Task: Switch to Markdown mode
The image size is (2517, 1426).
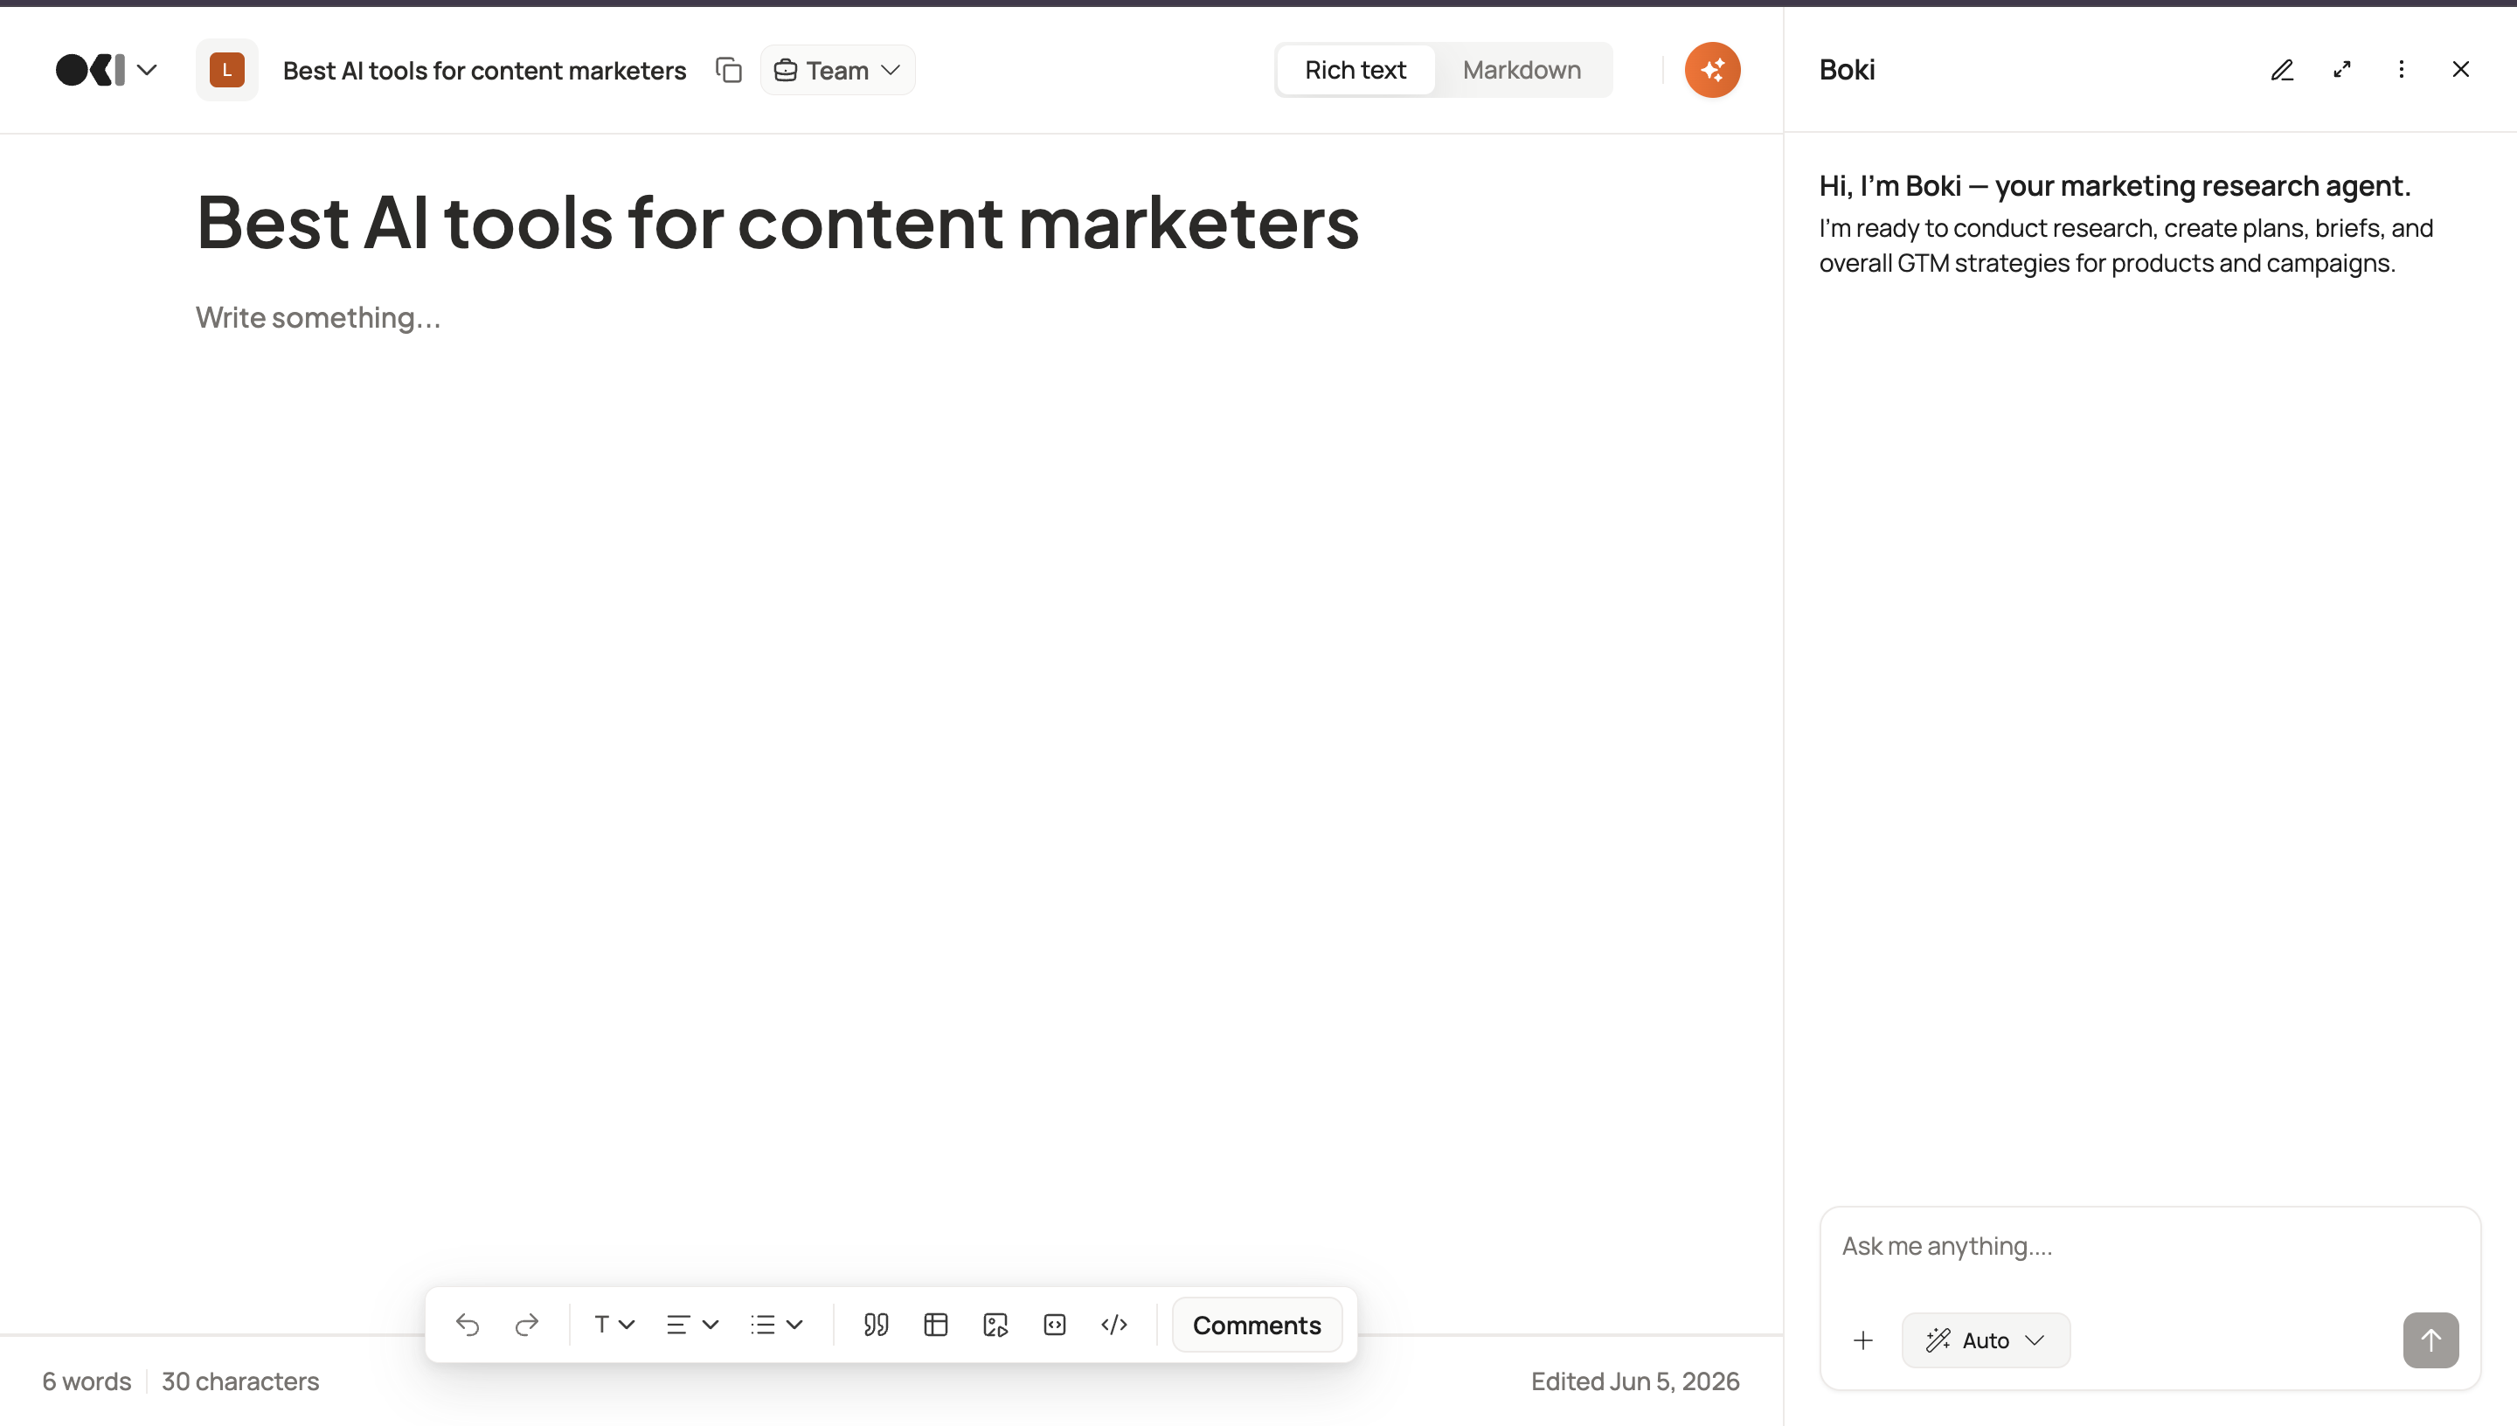Action: 1522,70
